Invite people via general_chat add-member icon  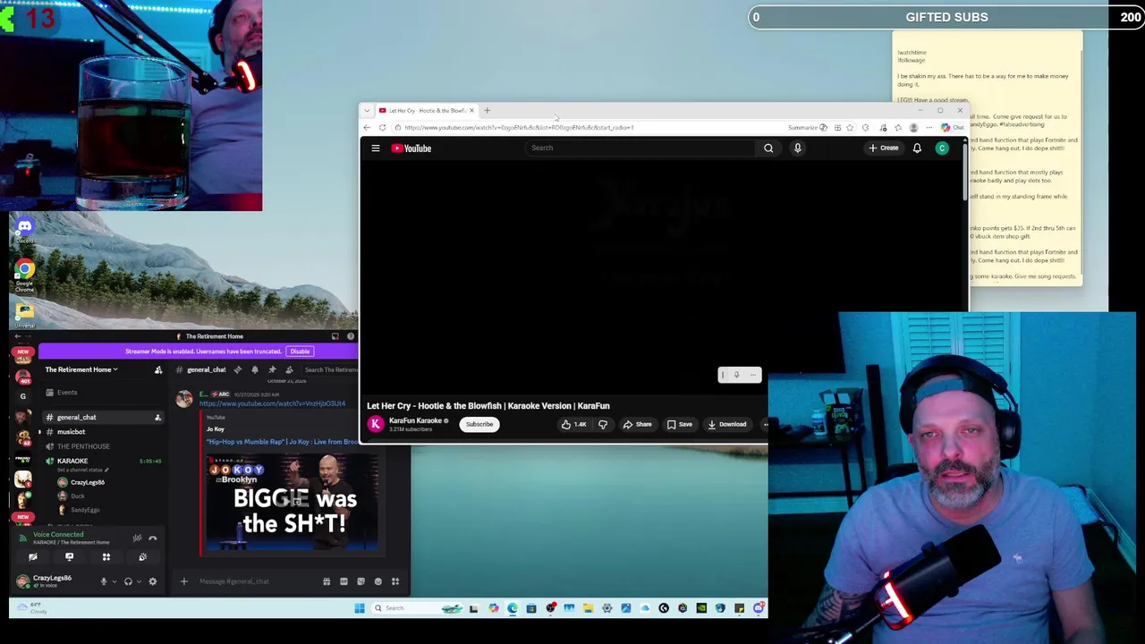157,418
